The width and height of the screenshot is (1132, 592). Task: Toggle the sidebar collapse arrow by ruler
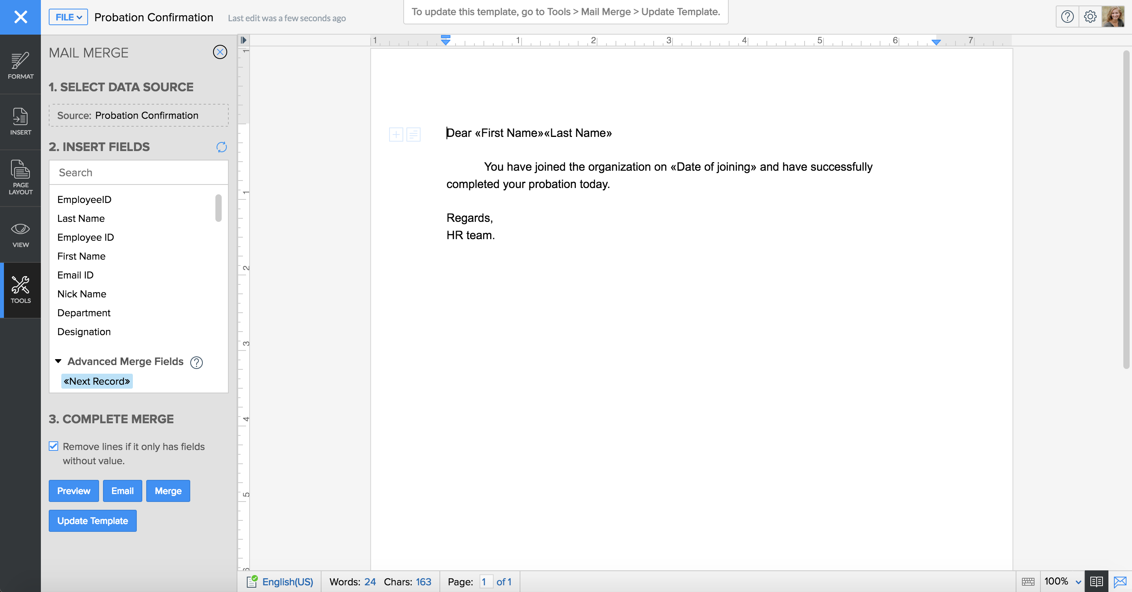(x=243, y=40)
